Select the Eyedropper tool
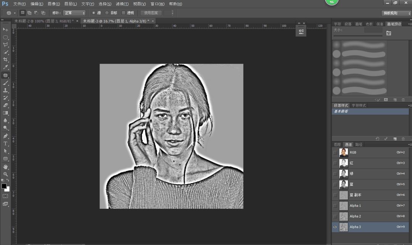 [x=5, y=67]
